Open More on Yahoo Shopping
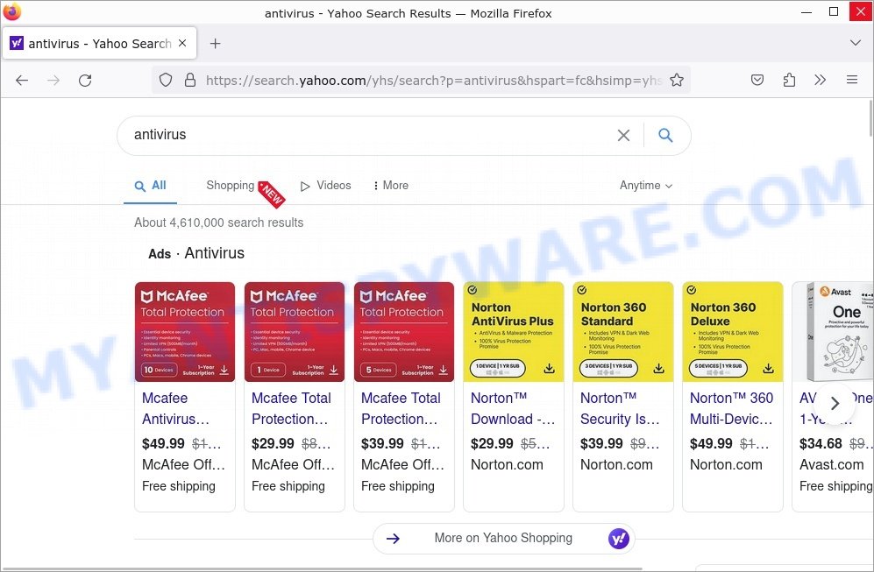Viewport: 874px width, 572px height. click(503, 538)
